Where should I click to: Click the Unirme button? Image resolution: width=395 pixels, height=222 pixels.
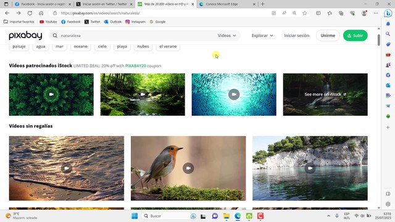tap(328, 36)
